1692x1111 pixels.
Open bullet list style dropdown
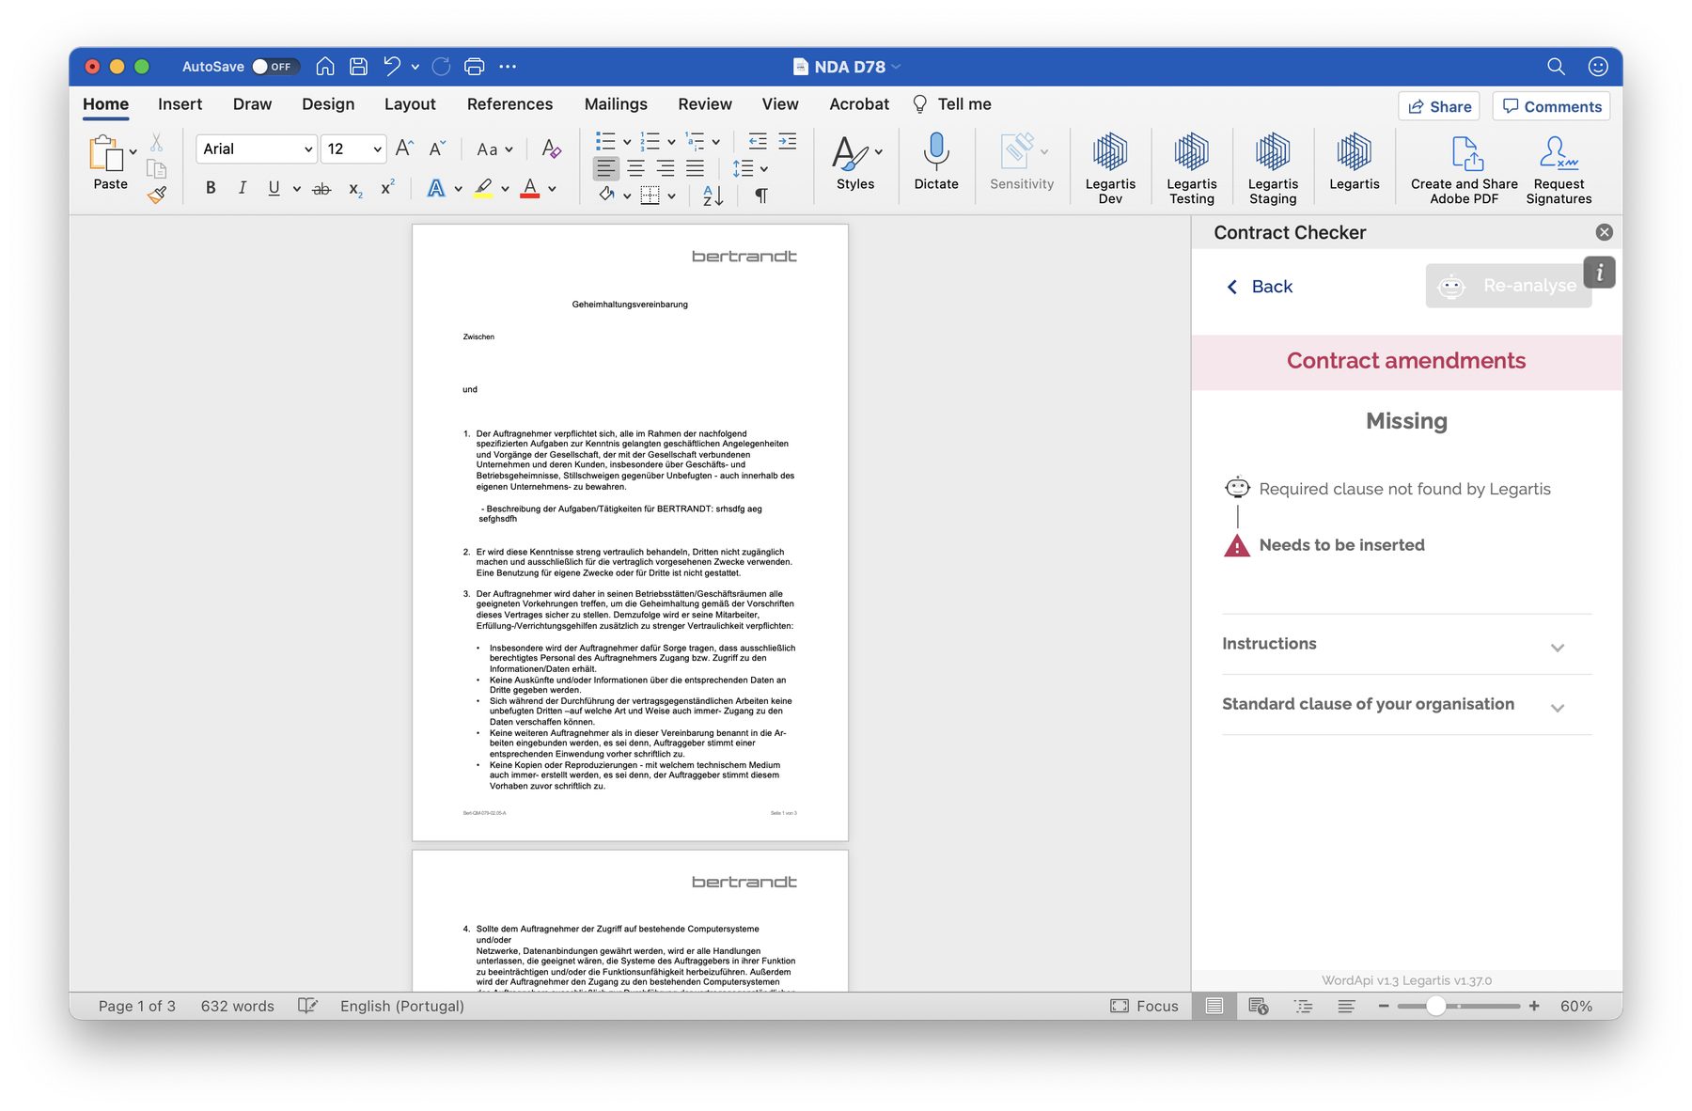[627, 142]
